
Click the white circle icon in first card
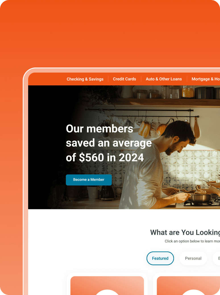pos(107,292)
